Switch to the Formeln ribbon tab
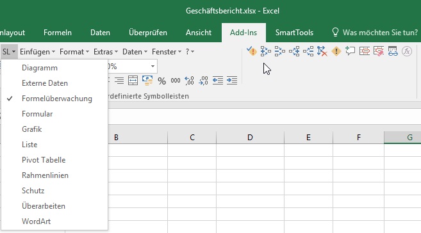 58,33
